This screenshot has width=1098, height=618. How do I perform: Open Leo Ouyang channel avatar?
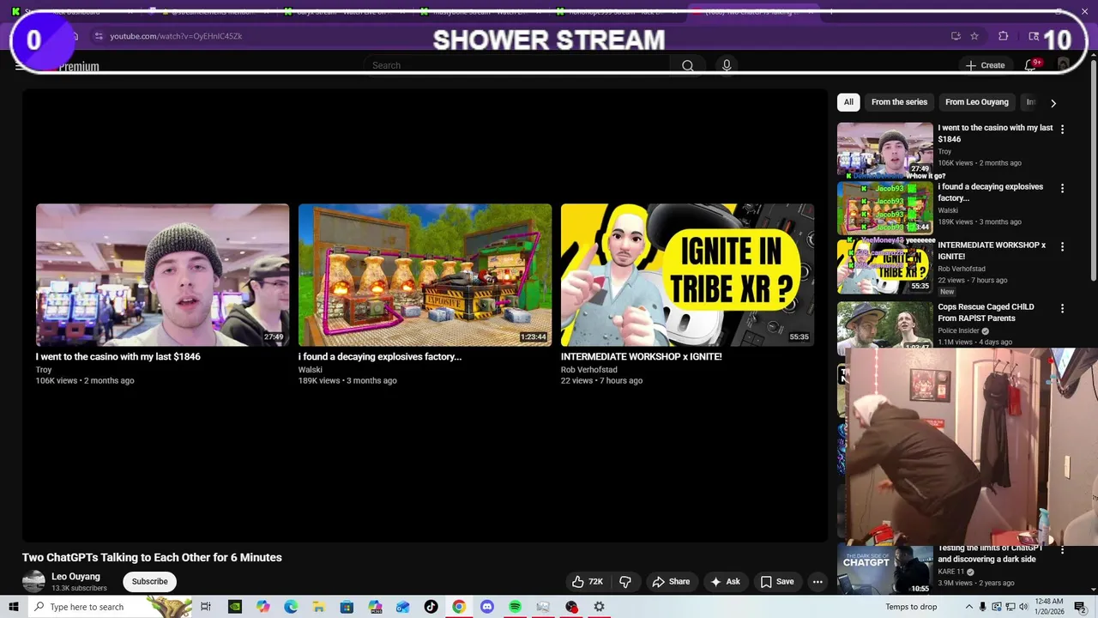pyautogui.click(x=33, y=581)
